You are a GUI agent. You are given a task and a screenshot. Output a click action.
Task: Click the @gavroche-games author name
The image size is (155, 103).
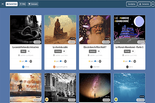click(x=61, y=67)
